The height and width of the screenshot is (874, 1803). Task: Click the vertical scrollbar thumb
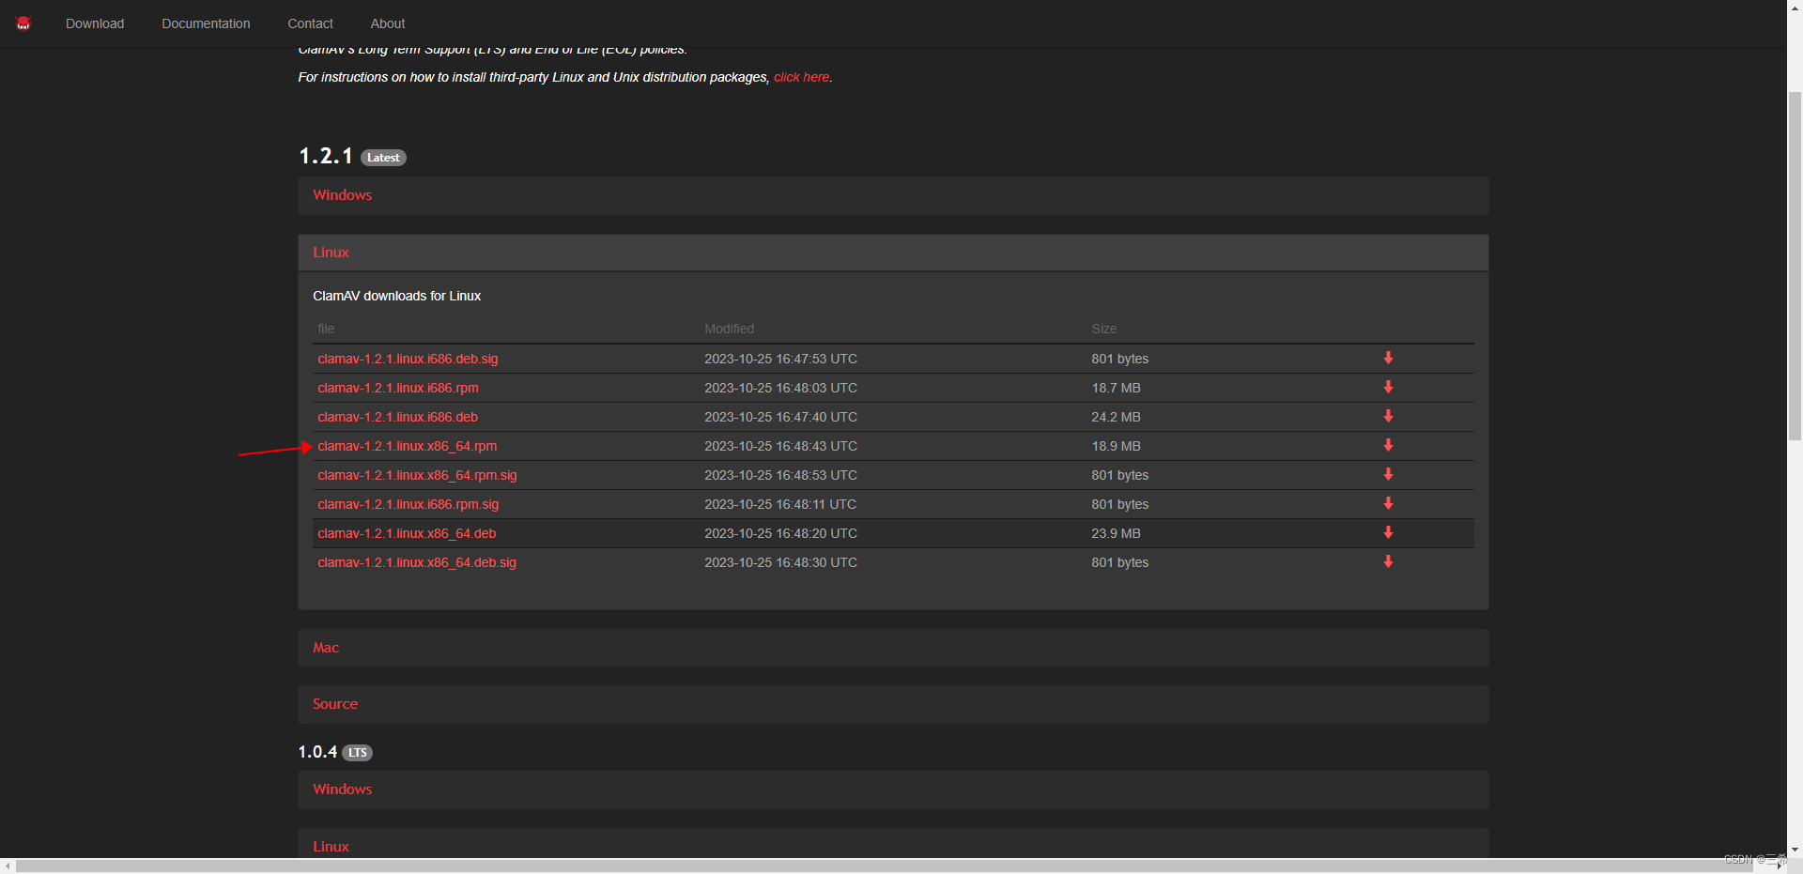pos(1795,267)
